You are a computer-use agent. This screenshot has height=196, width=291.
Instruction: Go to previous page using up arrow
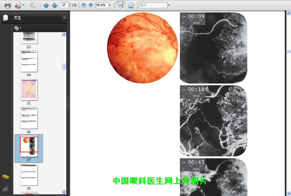coord(46,5)
